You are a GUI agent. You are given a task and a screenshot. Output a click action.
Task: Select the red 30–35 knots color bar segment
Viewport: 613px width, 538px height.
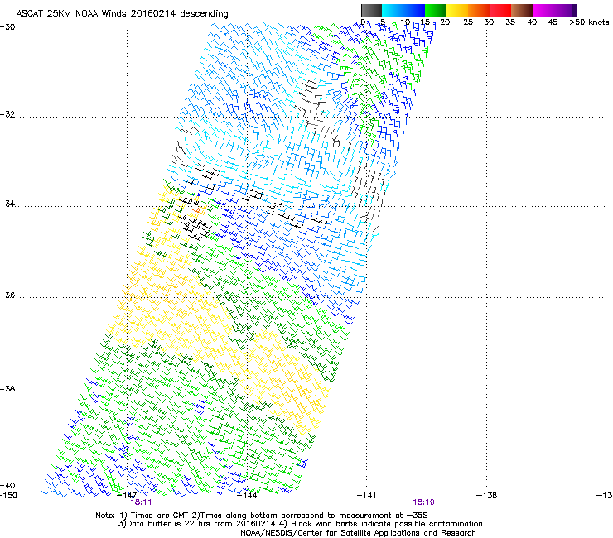coord(500,10)
